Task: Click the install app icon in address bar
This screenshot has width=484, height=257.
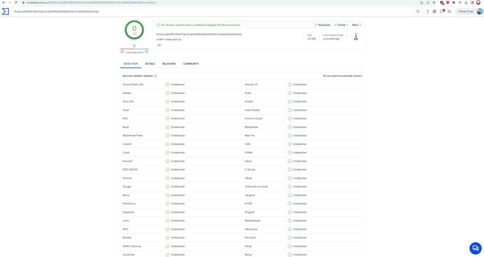Action: click(x=421, y=2)
